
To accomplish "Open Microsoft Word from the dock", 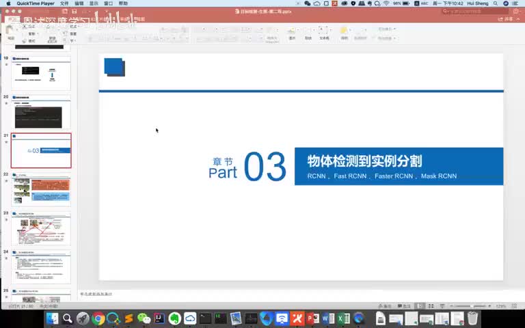I will pos(328,318).
